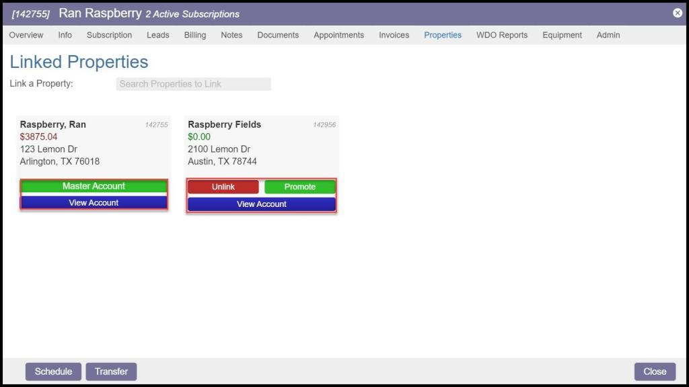View Account for Raspberry, Ran property
The width and height of the screenshot is (689, 387).
(x=94, y=203)
